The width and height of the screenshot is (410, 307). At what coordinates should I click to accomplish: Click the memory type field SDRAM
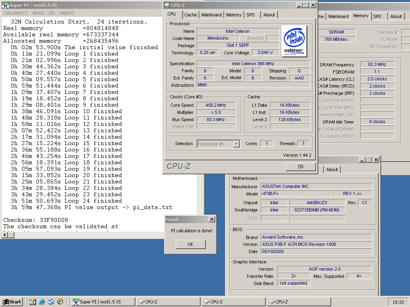[337, 32]
